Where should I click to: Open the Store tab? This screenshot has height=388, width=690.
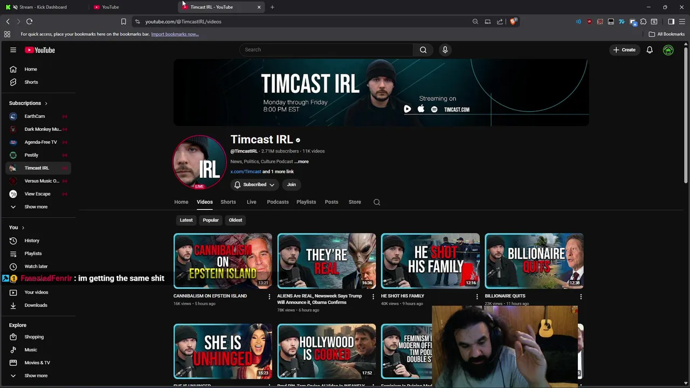pyautogui.click(x=355, y=202)
